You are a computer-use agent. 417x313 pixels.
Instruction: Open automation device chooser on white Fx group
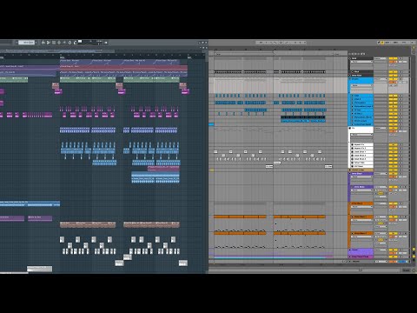pos(361,135)
